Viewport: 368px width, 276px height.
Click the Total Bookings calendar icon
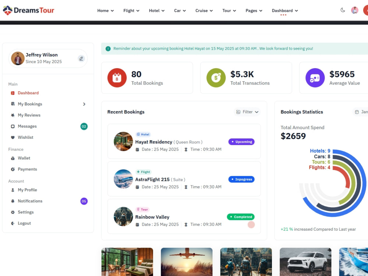coord(117,78)
